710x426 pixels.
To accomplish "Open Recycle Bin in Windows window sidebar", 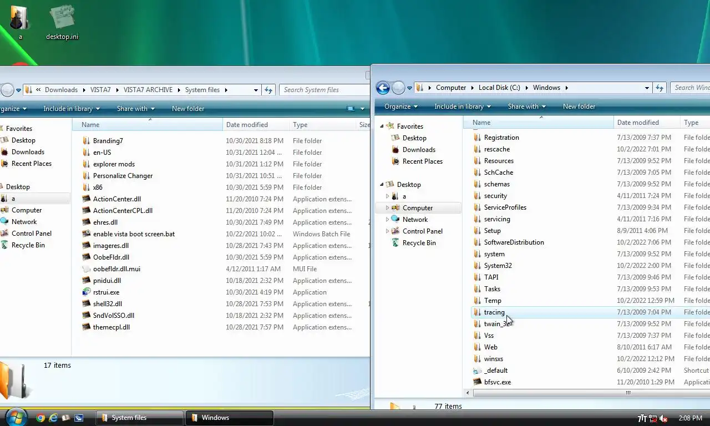I will tap(419, 243).
